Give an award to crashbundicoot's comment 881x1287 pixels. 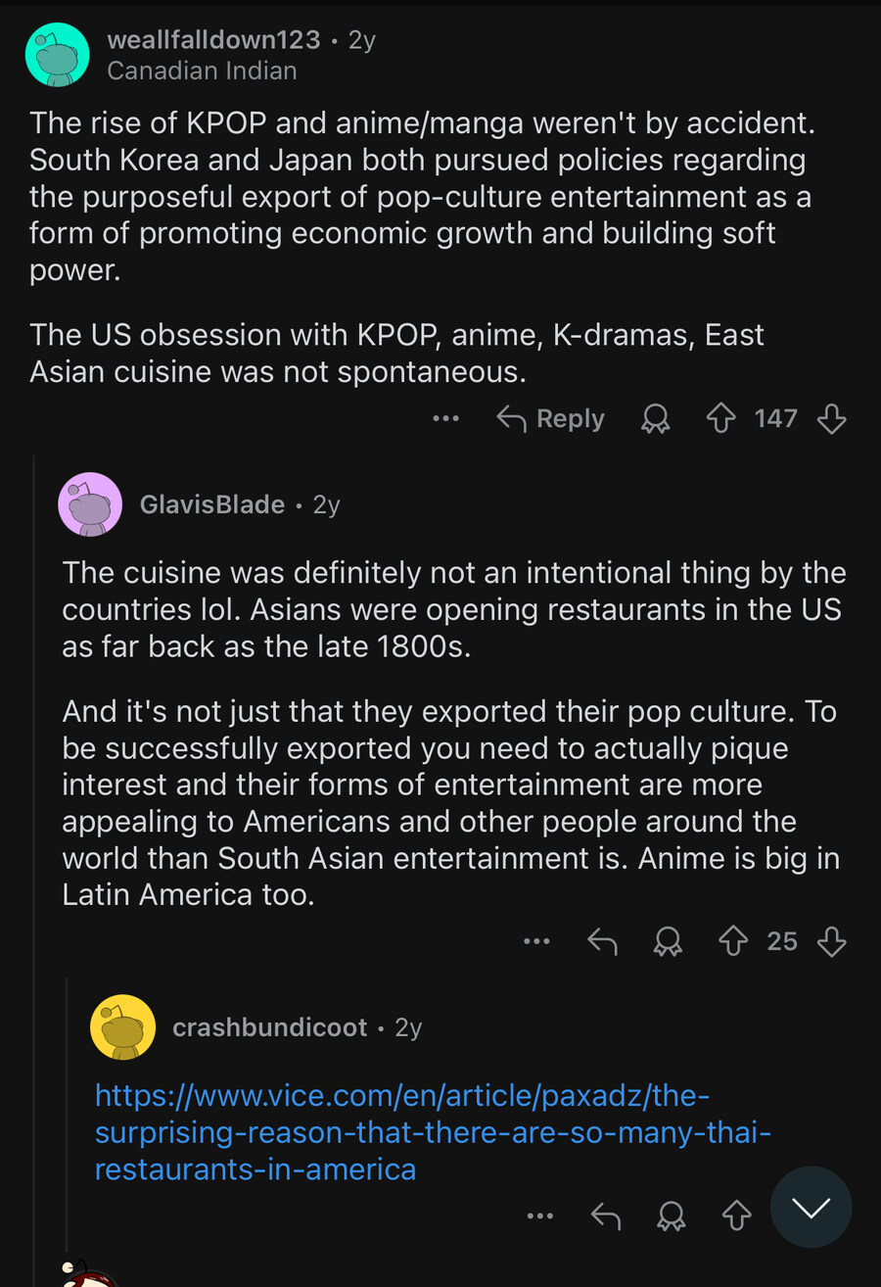click(x=672, y=1215)
